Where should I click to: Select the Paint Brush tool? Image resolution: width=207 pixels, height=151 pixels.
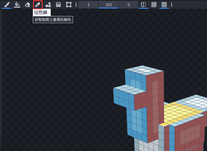(7, 5)
